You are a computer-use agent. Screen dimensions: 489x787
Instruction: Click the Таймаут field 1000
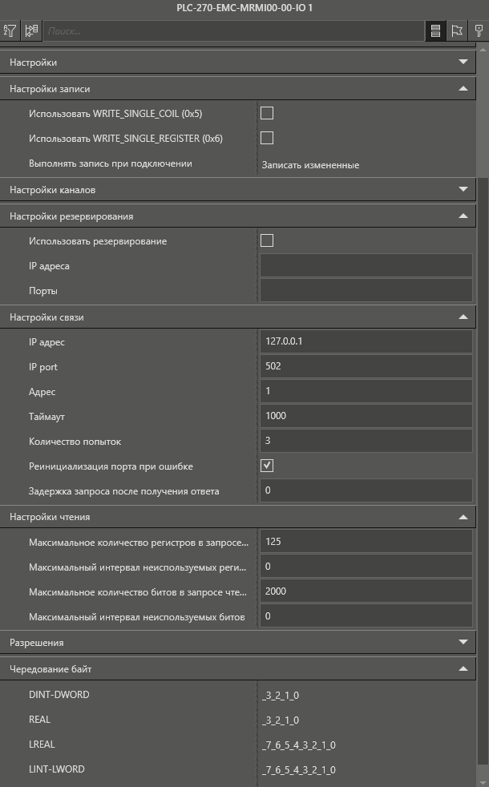click(x=366, y=416)
